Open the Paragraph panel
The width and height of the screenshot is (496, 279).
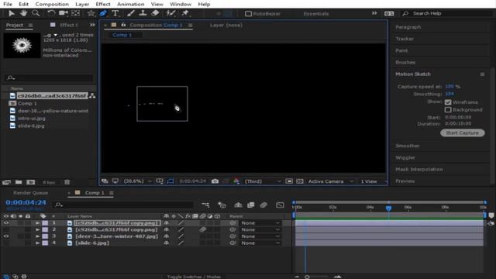click(x=408, y=27)
